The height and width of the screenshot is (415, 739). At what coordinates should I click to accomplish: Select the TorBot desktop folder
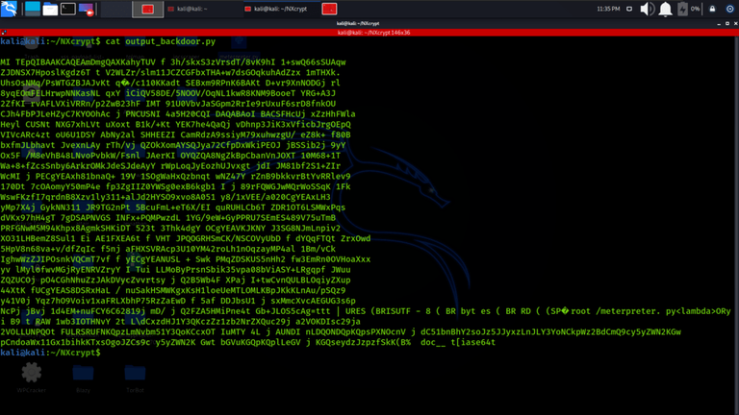click(x=135, y=378)
